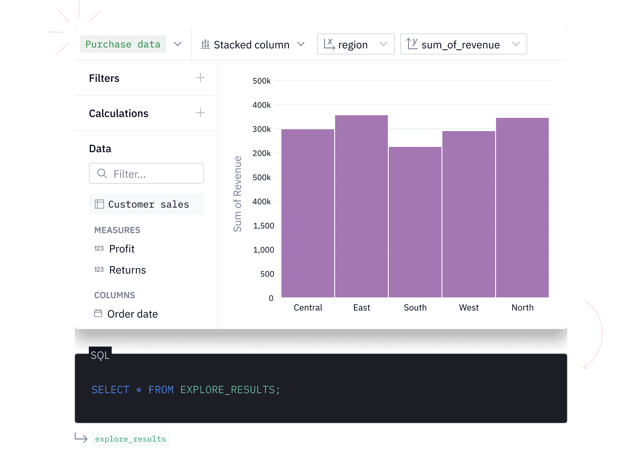Click the table icon beside Customer sales
The image size is (642, 475).
coord(99,204)
